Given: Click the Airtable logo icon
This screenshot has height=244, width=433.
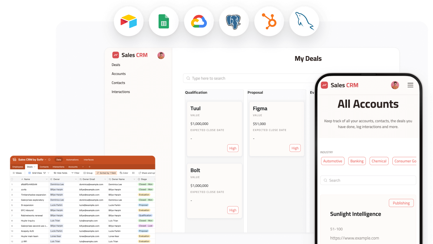Looking at the screenshot, I should click(x=129, y=21).
